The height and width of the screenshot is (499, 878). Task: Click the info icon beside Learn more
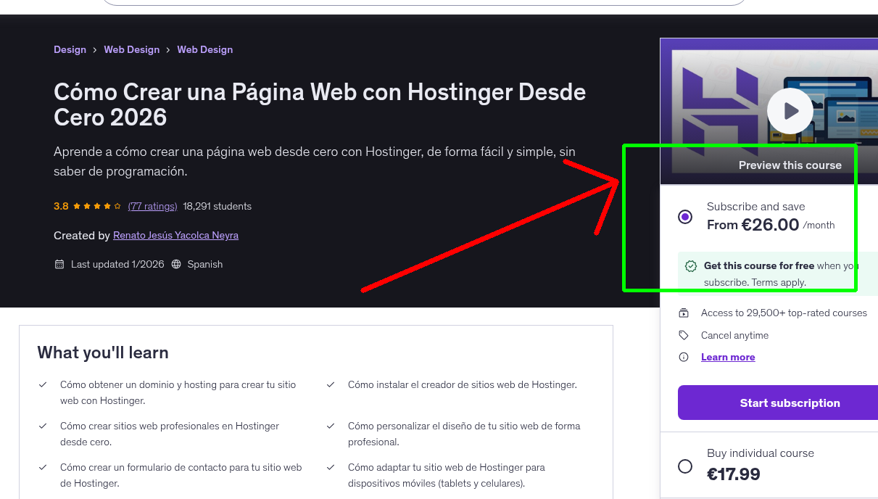coord(684,357)
